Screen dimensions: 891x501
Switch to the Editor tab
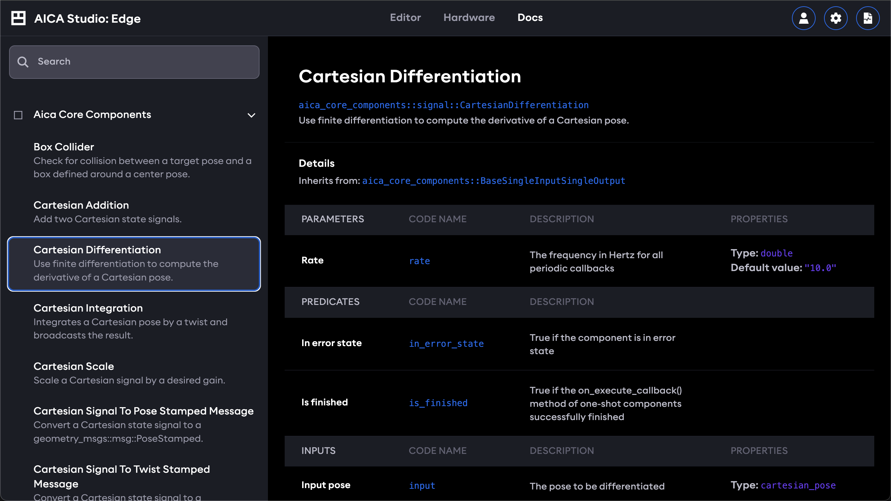(405, 17)
